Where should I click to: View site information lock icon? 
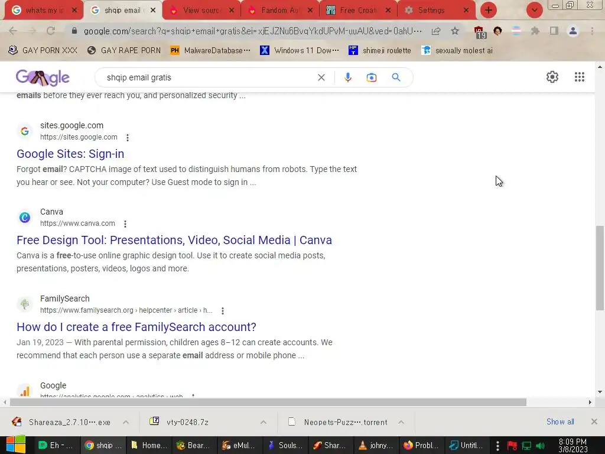pyautogui.click(x=74, y=31)
